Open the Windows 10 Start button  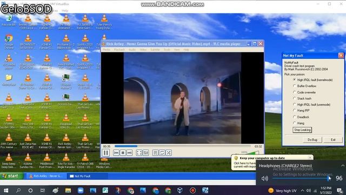(x=6, y=190)
